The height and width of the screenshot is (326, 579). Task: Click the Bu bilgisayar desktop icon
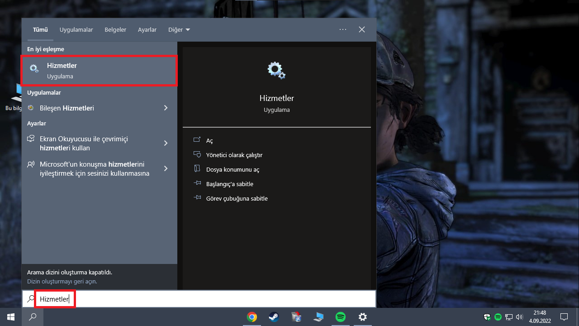[x=16, y=97]
